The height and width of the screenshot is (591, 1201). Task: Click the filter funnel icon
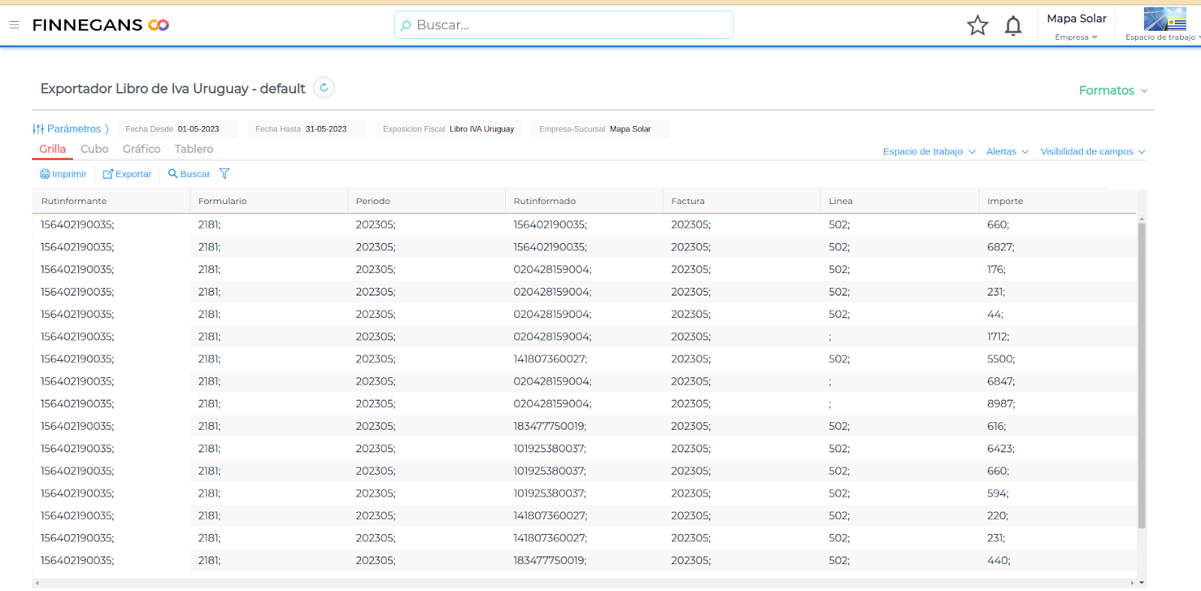coord(224,174)
